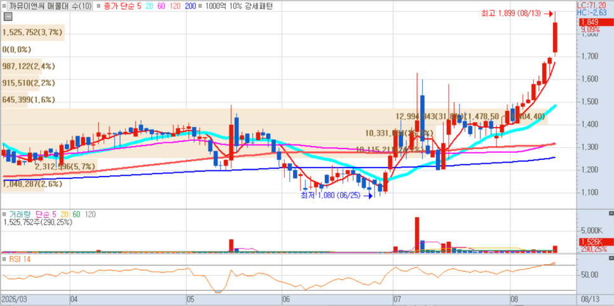
Task: Select the RSI 14 indicator label
Action: coord(19,260)
